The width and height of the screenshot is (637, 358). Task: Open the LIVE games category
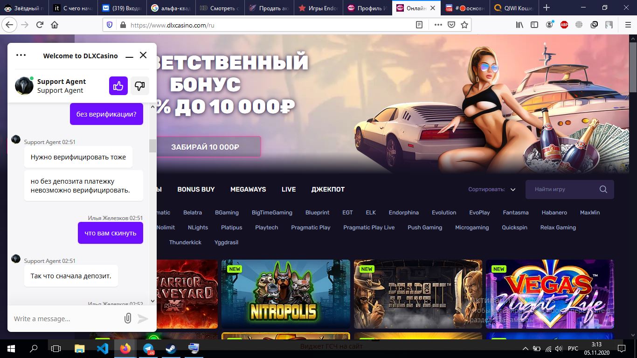pos(289,189)
